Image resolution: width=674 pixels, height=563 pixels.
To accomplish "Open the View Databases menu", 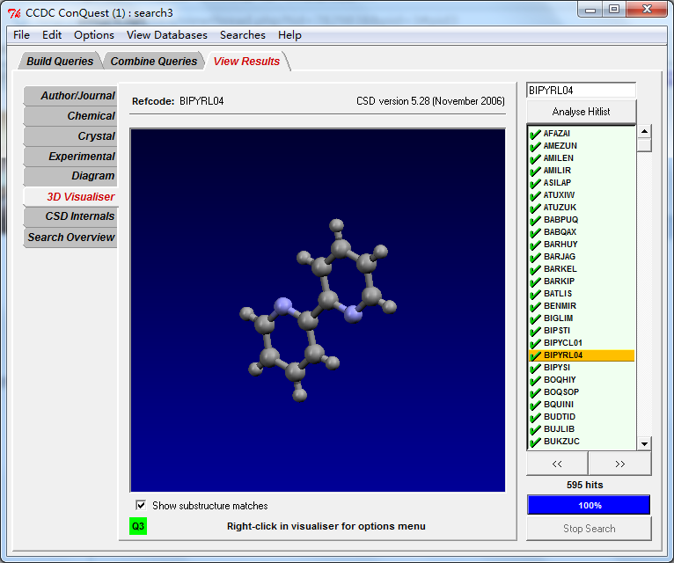I will click(167, 35).
